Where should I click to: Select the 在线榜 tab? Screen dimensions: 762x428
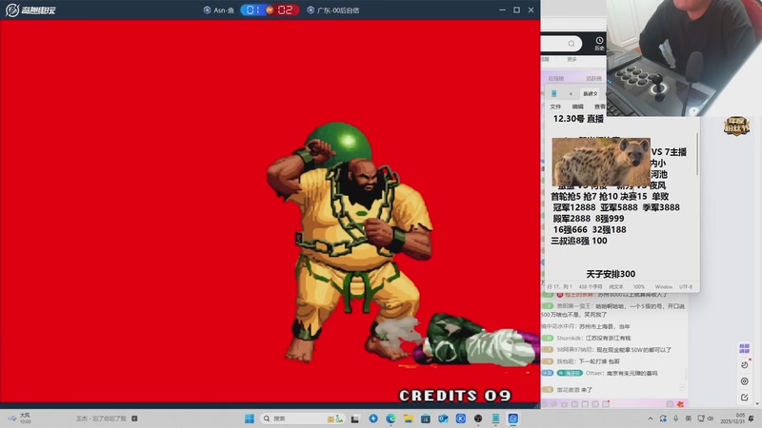(x=556, y=78)
